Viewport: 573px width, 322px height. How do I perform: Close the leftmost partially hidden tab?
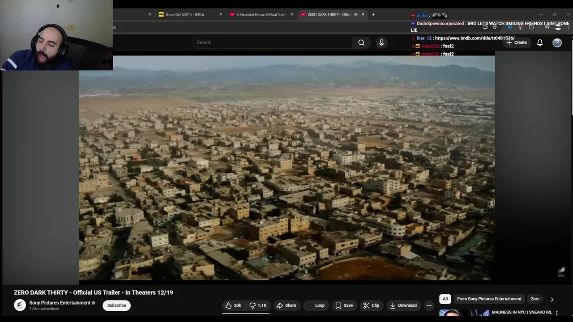150,14
